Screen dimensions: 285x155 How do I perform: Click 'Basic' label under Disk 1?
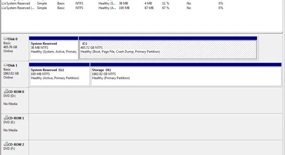(7, 69)
